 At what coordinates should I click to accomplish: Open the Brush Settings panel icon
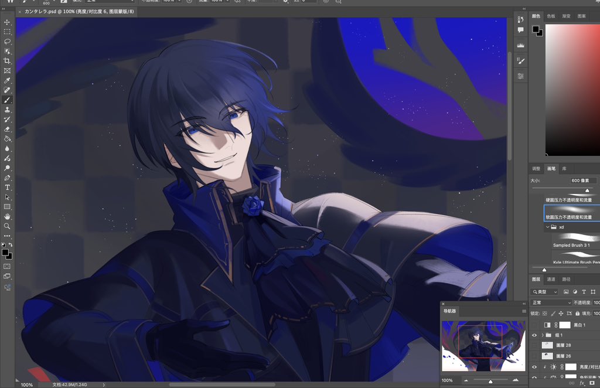coord(520,60)
